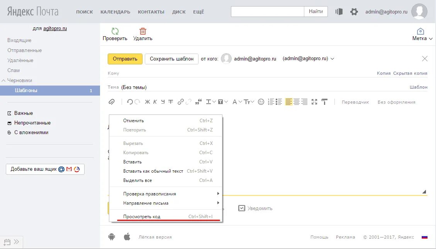
Task: Open КАЛЕНДАРЬ in top navigation
Action: coord(115,12)
